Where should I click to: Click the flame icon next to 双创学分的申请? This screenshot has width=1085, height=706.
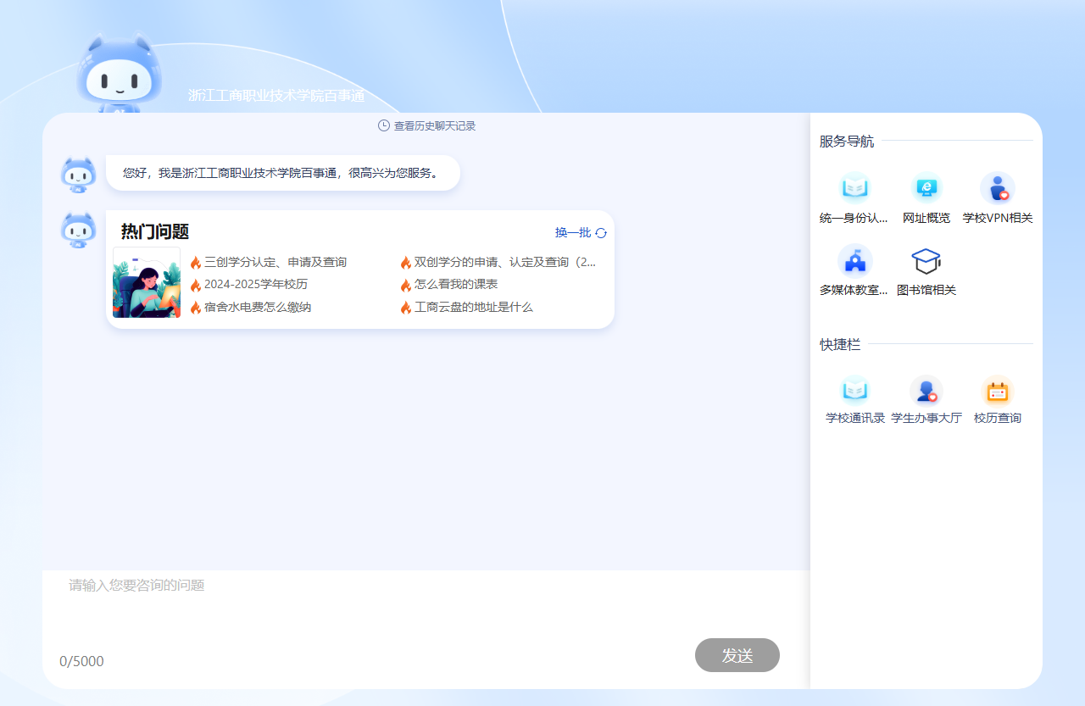click(406, 263)
